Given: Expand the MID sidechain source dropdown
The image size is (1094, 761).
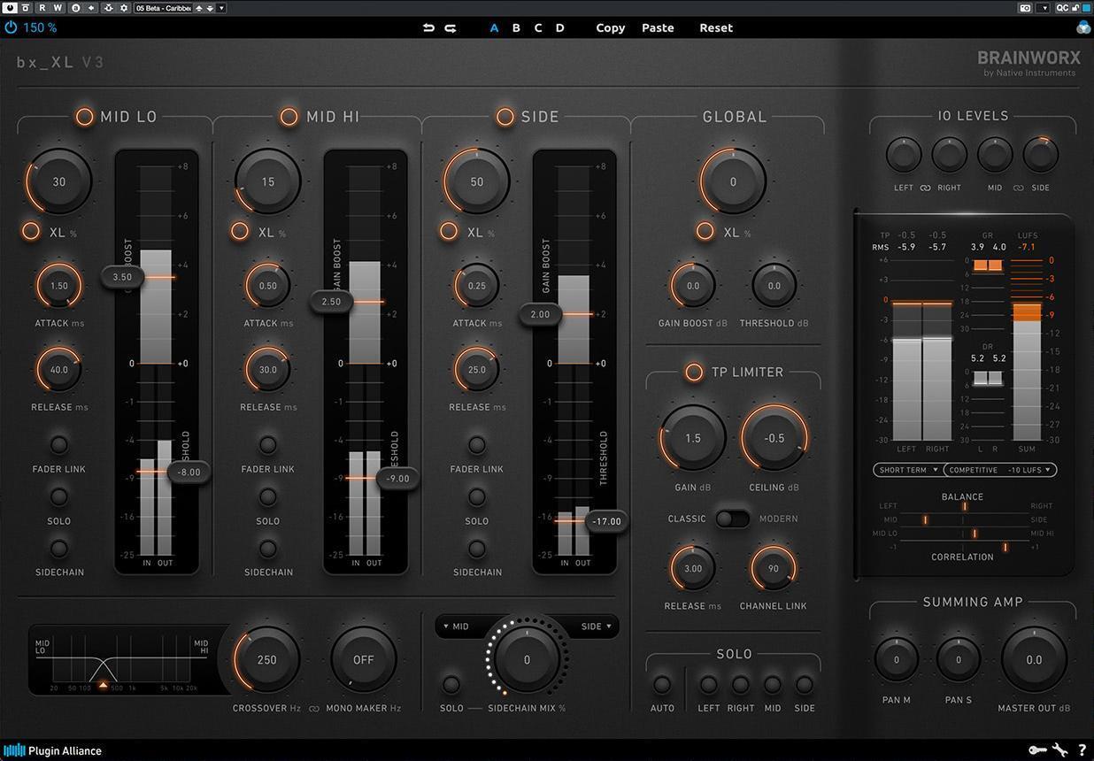Looking at the screenshot, I should pyautogui.click(x=454, y=626).
